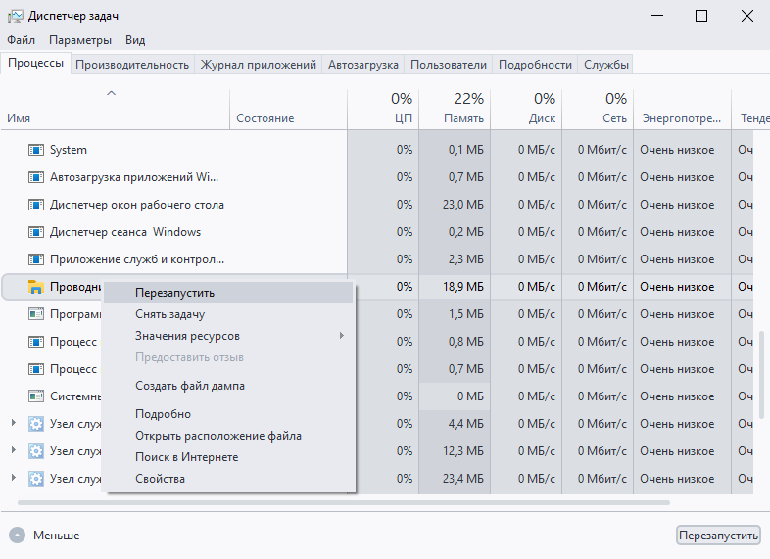770x559 pixels.
Task: Click the Диспетчер сеанса Windows icon
Action: (36, 232)
